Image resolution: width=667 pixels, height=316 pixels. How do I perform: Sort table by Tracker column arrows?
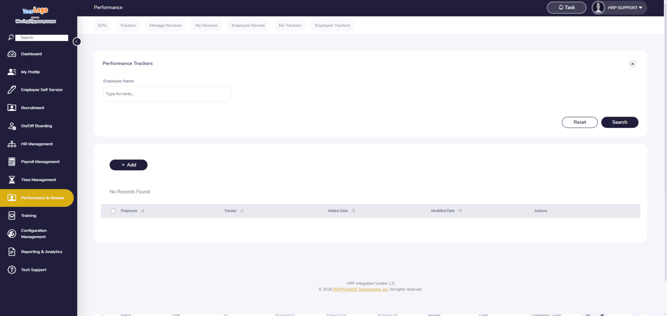click(242, 211)
